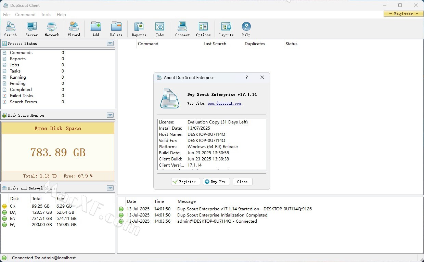Click the Failed Tasks row icon

coord(4,96)
